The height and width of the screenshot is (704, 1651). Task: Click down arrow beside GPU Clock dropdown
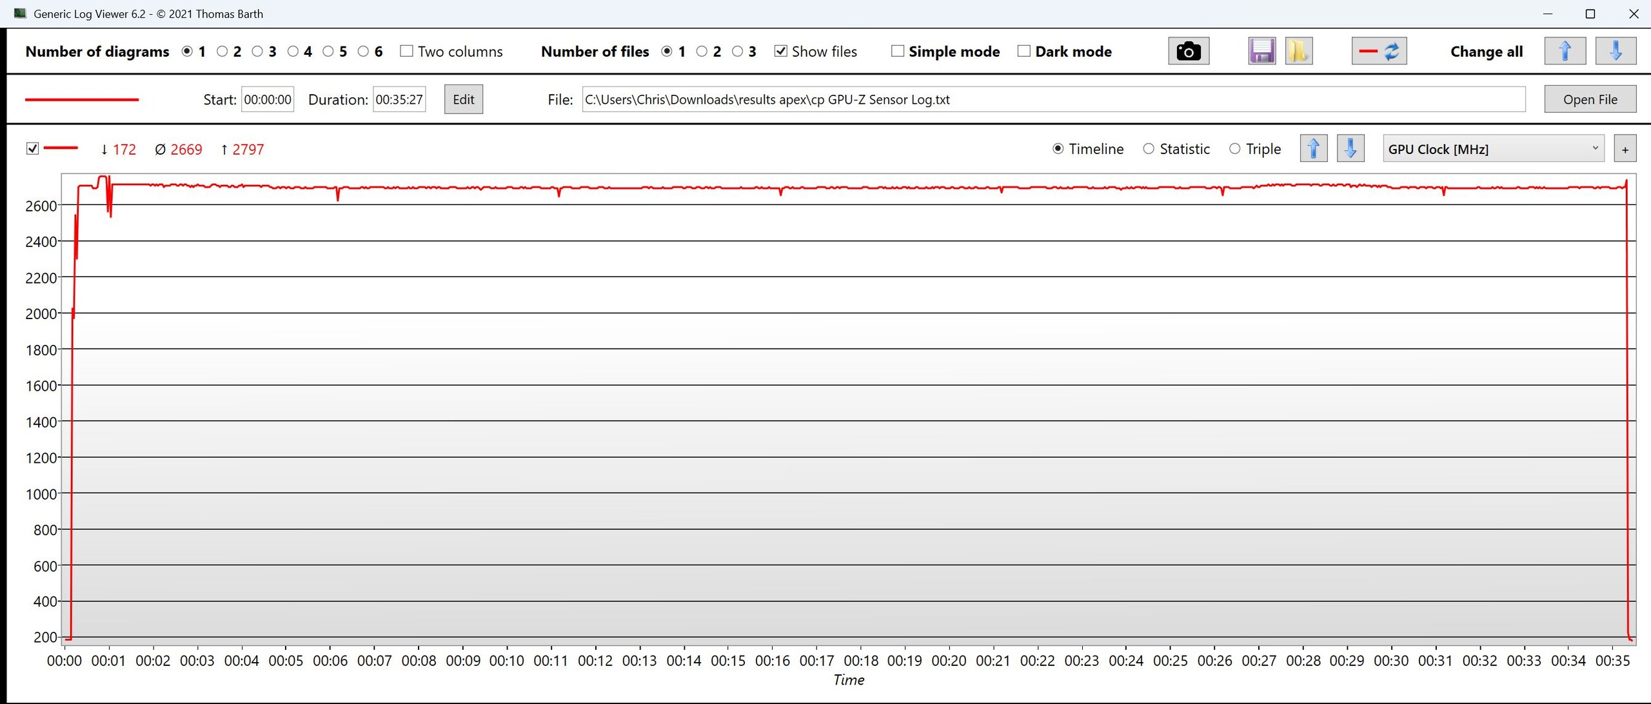(x=1350, y=149)
